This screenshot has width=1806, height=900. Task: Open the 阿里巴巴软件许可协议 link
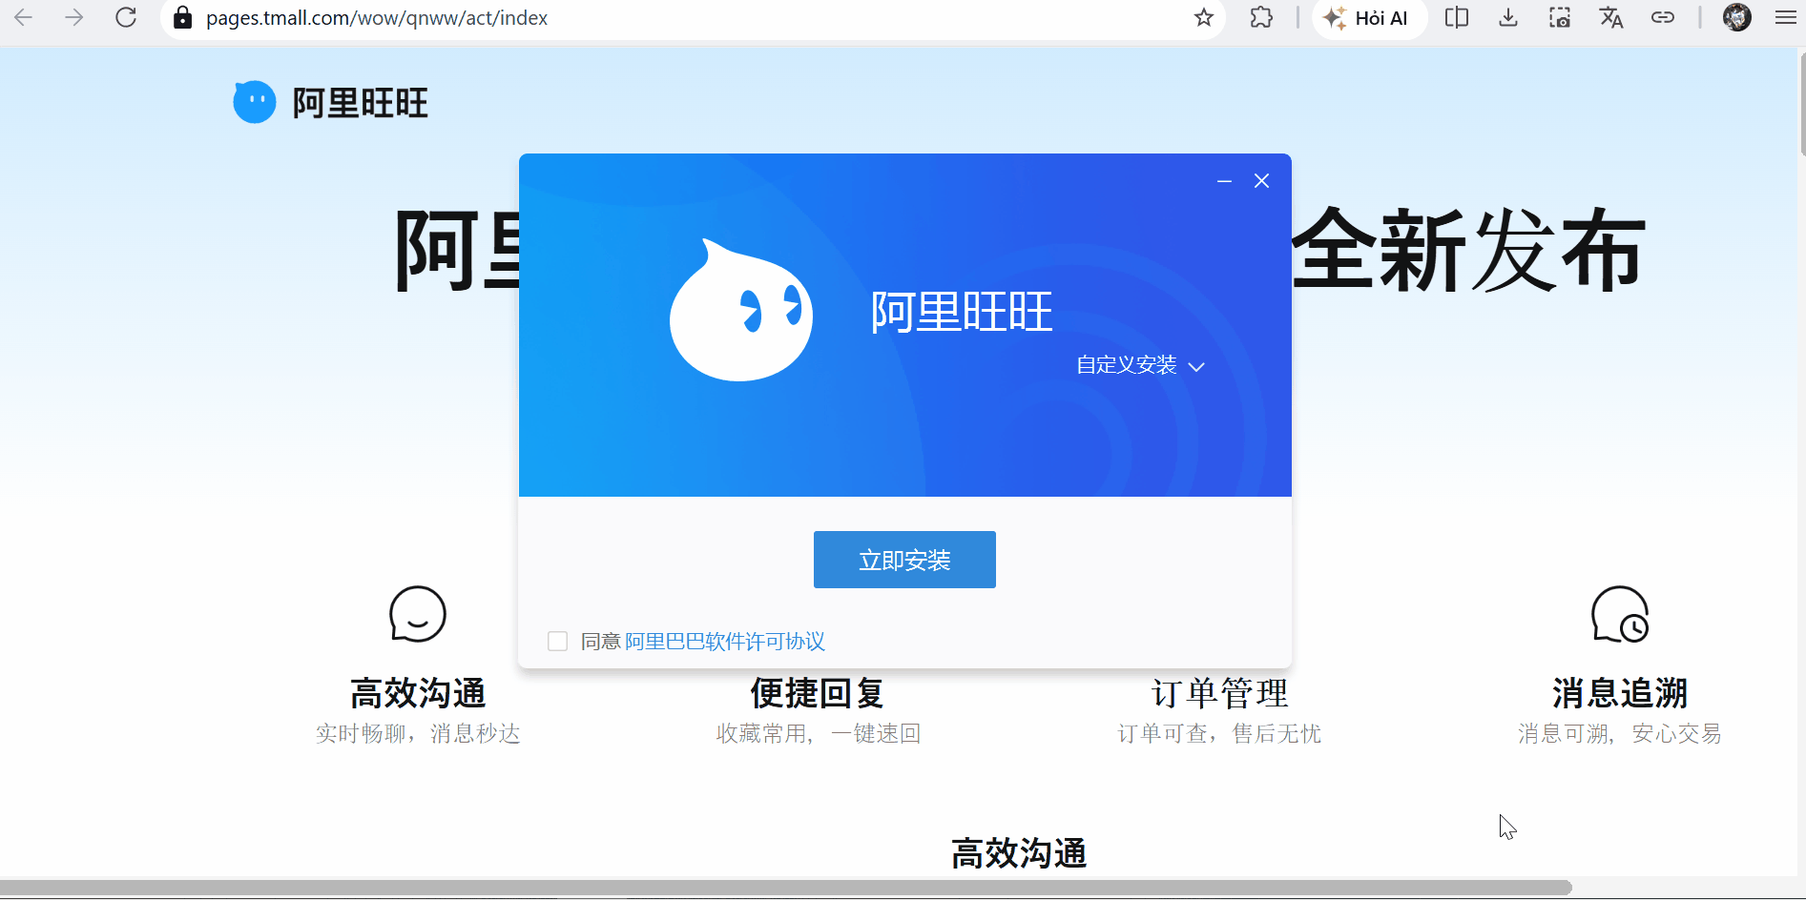tap(725, 642)
